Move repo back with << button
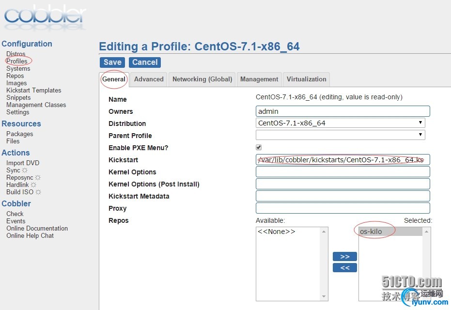 345,268
